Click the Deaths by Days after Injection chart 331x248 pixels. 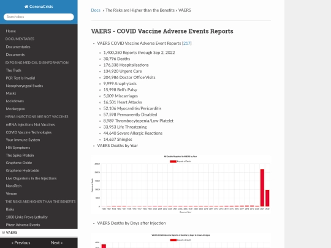tap(181, 241)
